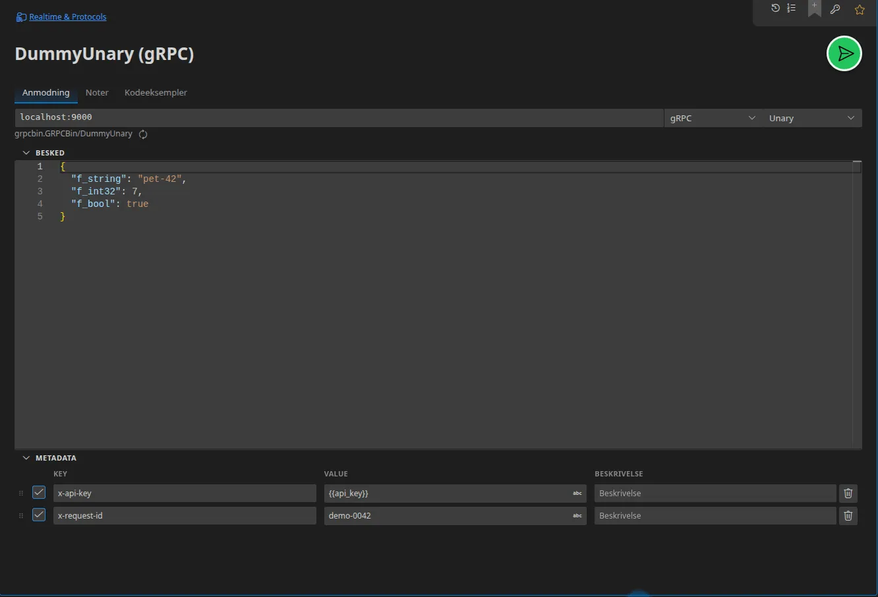Uncheck the x-request-id metadata checkbox
The image size is (878, 597).
pyautogui.click(x=39, y=515)
